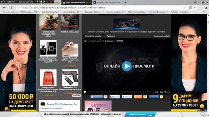Screen dimensions: 209x117
Task: Go back with the browser back arrow
Action: pos(4,8)
